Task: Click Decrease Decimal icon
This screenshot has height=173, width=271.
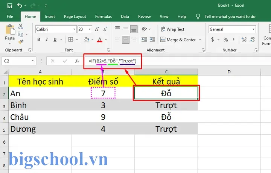Action: [x=252, y=40]
